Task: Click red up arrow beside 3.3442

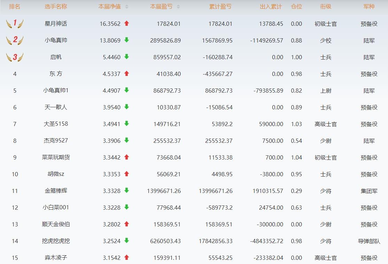Action: coord(127,157)
